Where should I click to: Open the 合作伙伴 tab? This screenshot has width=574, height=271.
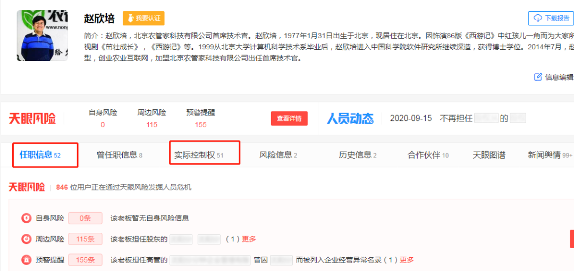(x=428, y=155)
